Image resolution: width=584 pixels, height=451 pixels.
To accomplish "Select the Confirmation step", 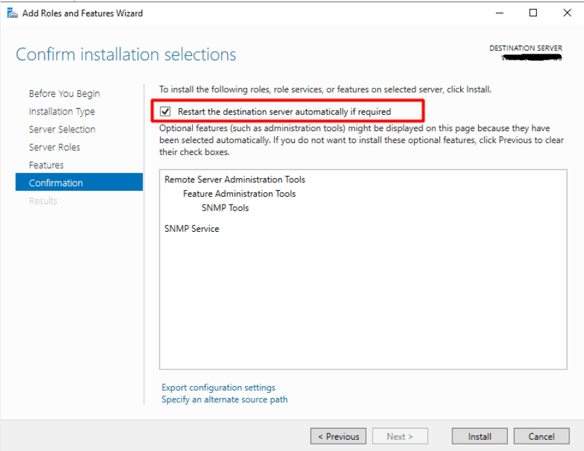I will point(79,182).
